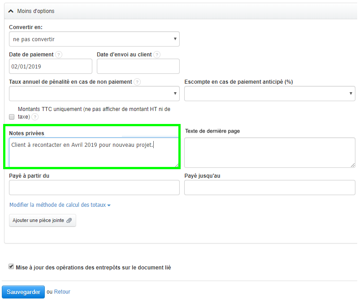Click help icon next to "Montants TTC uniquement" label
The width and height of the screenshot is (359, 303).
tap(35, 116)
